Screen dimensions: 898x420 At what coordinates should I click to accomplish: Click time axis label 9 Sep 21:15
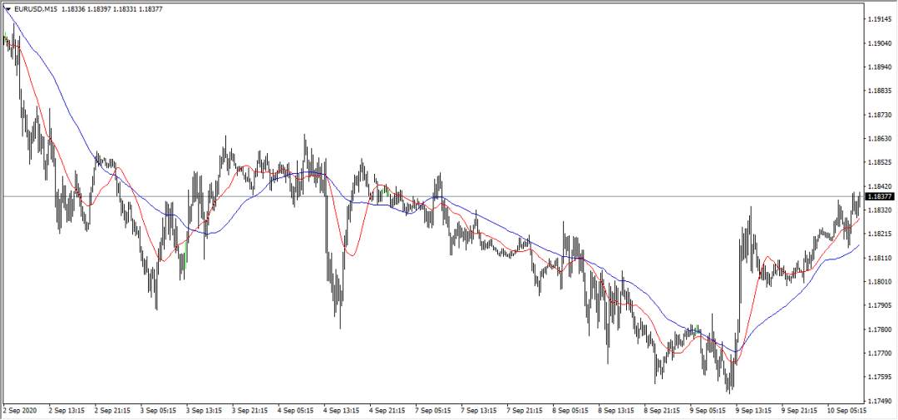(x=800, y=411)
